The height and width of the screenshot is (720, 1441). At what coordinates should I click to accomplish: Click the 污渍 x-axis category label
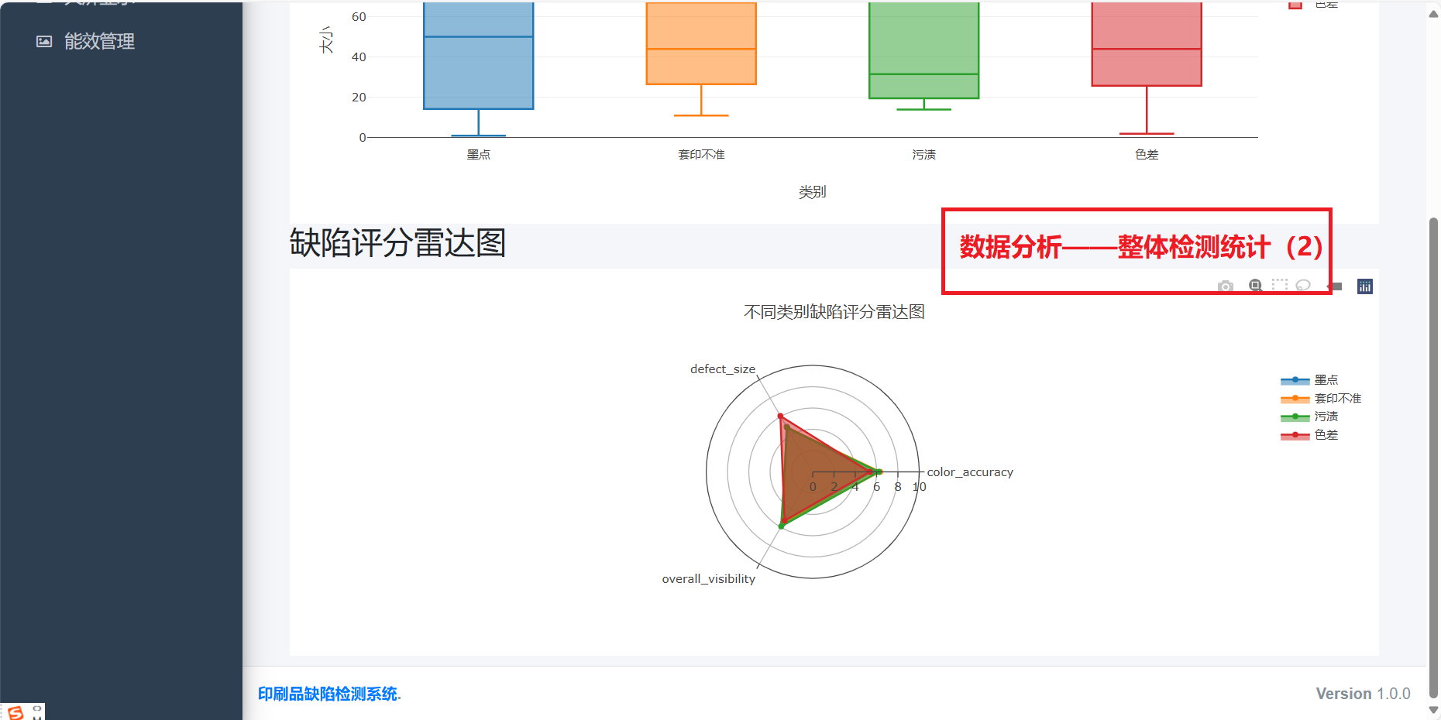point(923,155)
